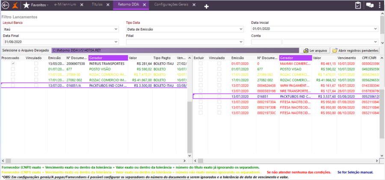Open the three-dot options menu

380,5
